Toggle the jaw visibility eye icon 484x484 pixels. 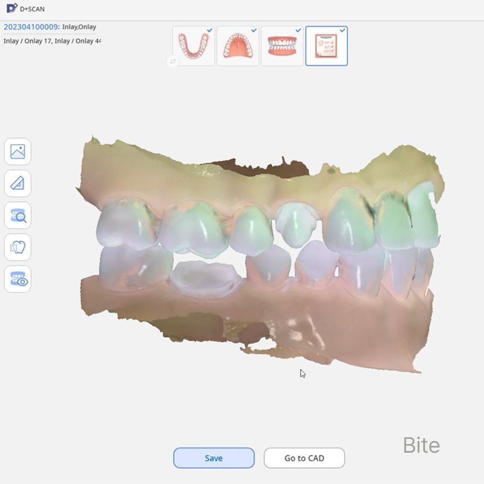(17, 279)
